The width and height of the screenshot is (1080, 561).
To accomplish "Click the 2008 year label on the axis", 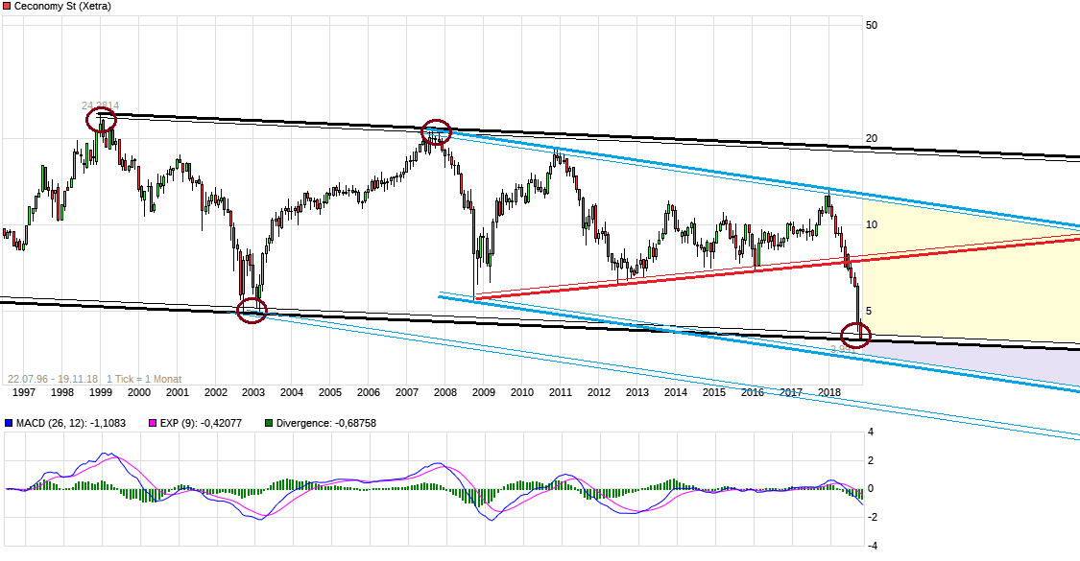I will pos(446,392).
